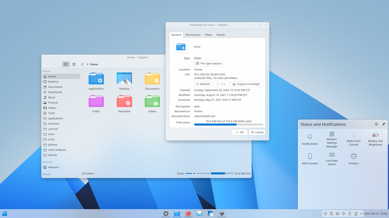The height and width of the screenshot is (218, 389).
Task: Open Lock Keys Status indicator
Action: (x=332, y=159)
